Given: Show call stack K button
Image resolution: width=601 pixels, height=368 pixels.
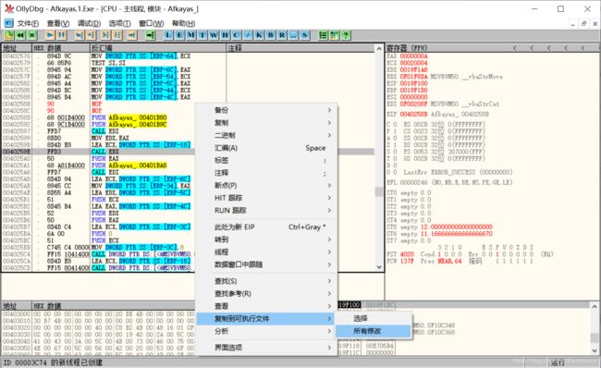Looking at the screenshot, I should point(259,35).
